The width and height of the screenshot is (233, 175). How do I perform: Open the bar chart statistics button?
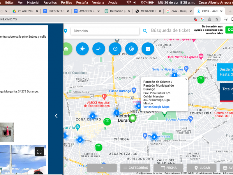(x=148, y=49)
